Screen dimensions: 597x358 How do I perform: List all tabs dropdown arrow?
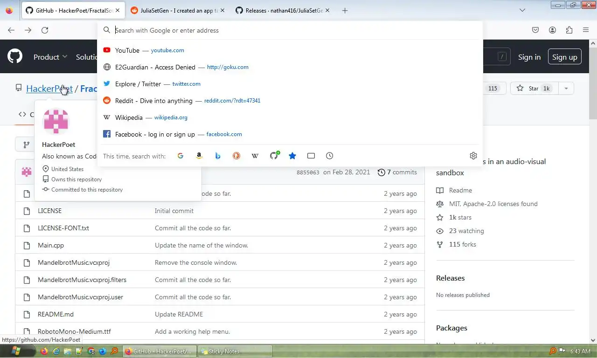pyautogui.click(x=522, y=10)
